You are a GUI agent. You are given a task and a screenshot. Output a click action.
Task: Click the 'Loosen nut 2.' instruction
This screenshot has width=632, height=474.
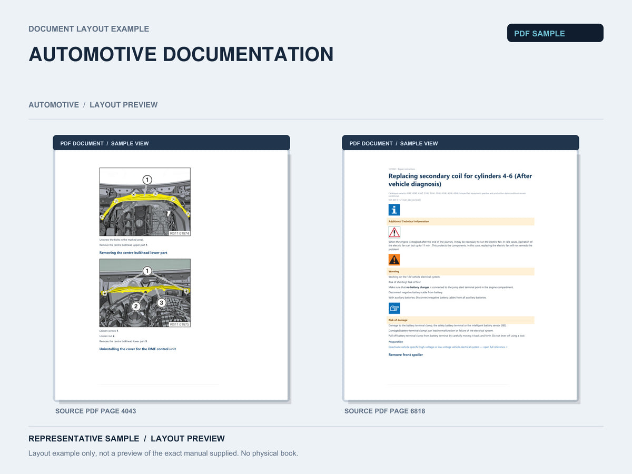click(107, 336)
